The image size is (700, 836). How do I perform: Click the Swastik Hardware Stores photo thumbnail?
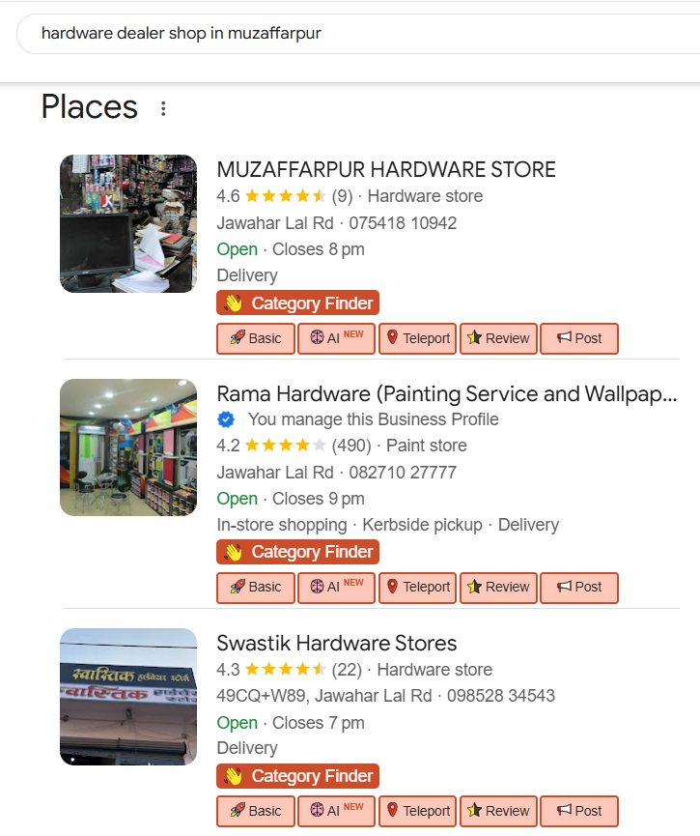pyautogui.click(x=128, y=697)
